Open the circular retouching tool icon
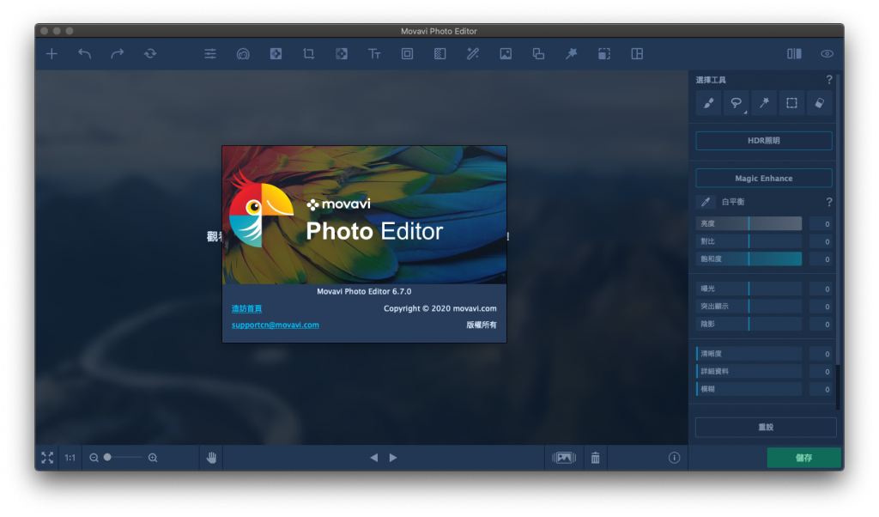 243,54
